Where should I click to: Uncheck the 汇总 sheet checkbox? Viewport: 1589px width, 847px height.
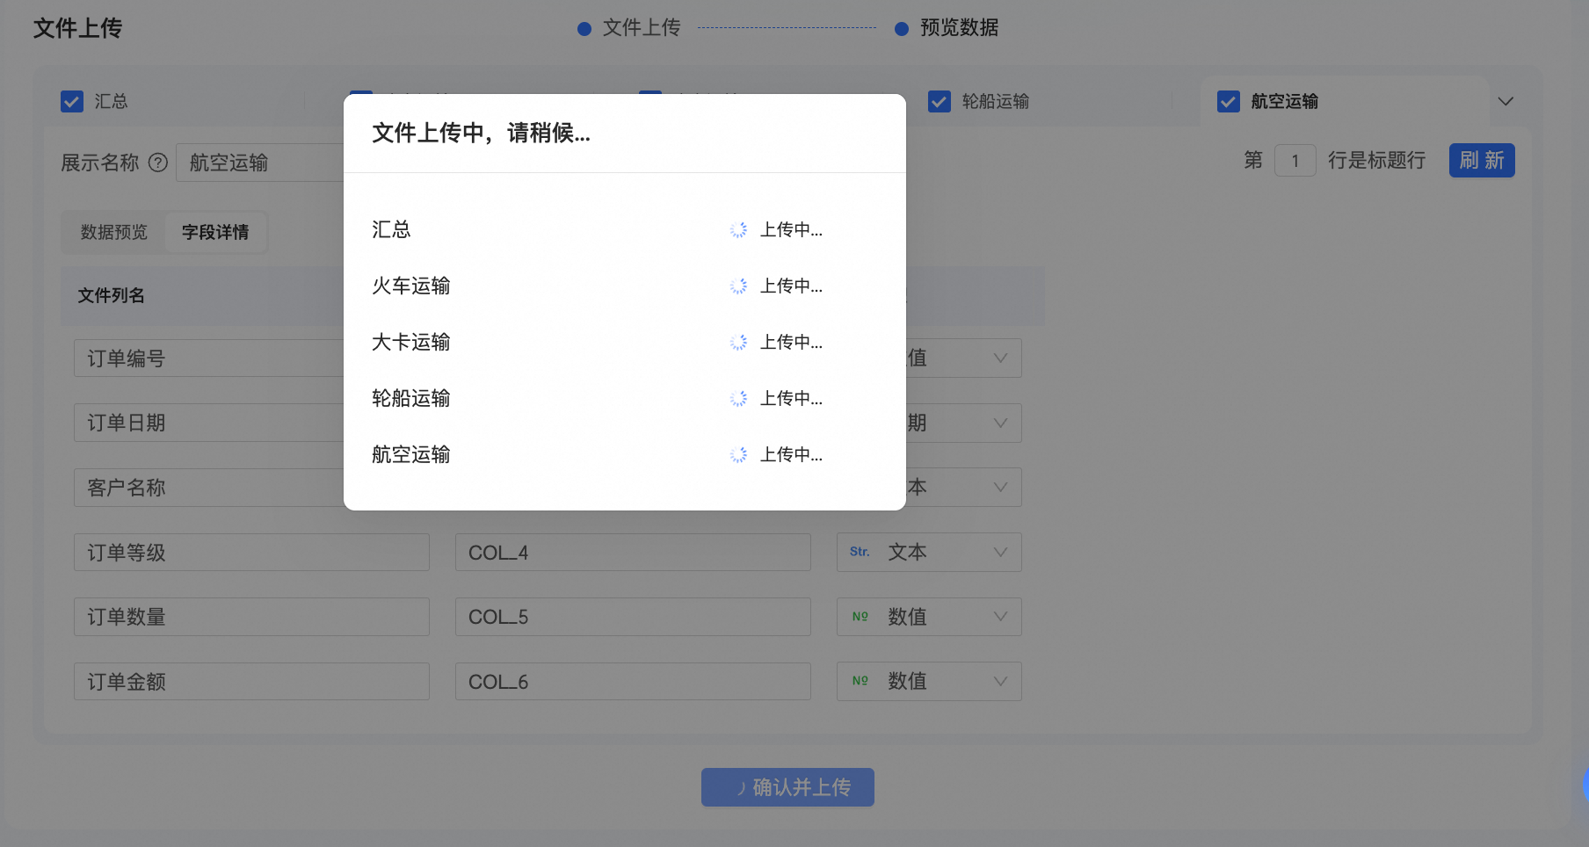(72, 102)
